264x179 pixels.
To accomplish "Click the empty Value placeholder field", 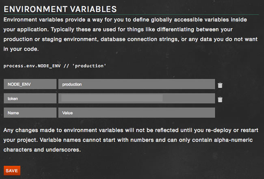I will pos(136,112).
